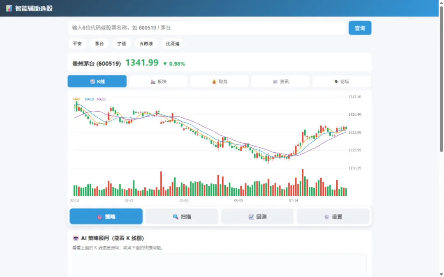Click the 论坛 speech icon
444x277 pixels.
click(x=336, y=81)
